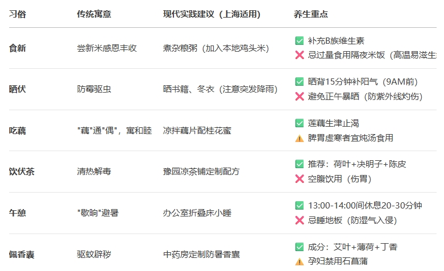Click green check beside 补充B族维生素

299,41
